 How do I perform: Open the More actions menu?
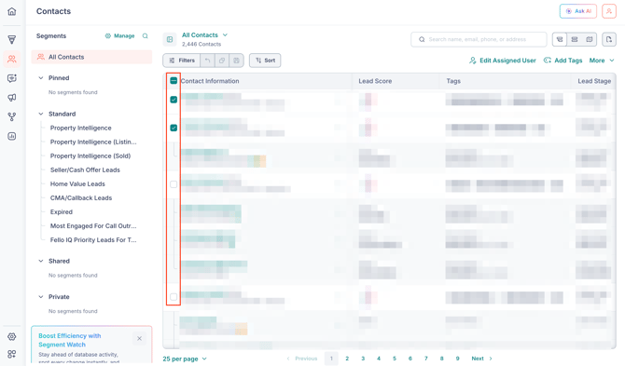(x=602, y=61)
